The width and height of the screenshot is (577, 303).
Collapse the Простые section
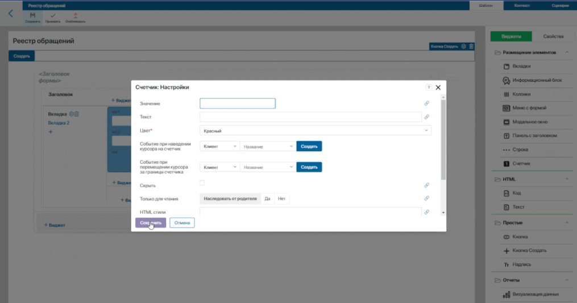pos(567,223)
